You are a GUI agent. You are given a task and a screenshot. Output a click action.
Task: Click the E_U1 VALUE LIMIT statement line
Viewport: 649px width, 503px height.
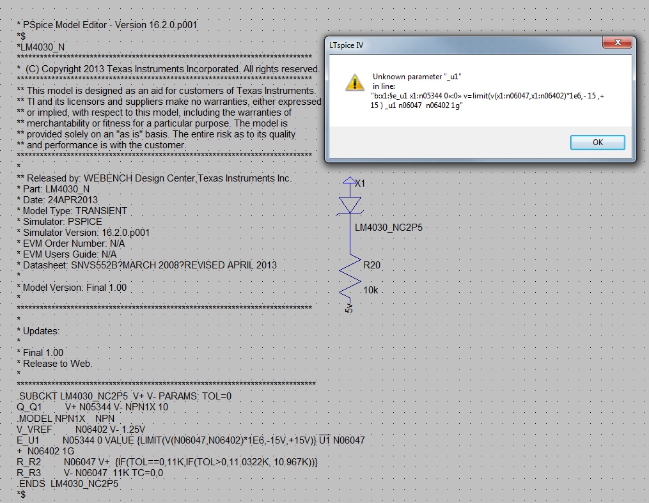[x=191, y=440]
